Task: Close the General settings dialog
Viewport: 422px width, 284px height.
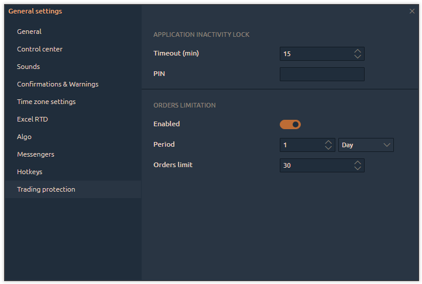Action: pos(412,11)
